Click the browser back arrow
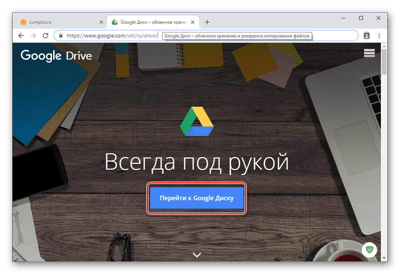Viewport: 400px width, 274px height. [21, 36]
